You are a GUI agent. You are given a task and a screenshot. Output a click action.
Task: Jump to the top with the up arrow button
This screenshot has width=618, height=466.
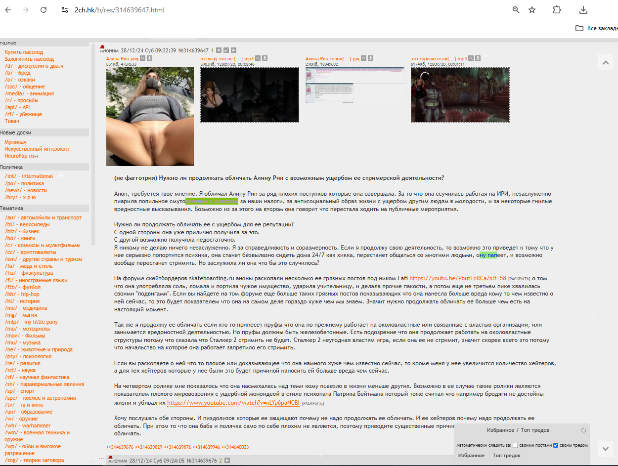pyautogui.click(x=605, y=62)
